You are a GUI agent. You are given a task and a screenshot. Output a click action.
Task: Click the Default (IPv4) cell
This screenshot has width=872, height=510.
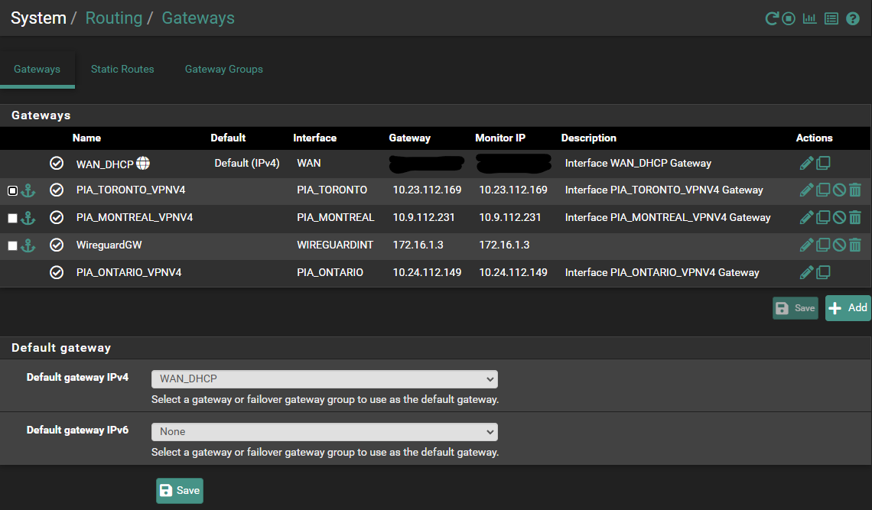point(247,163)
